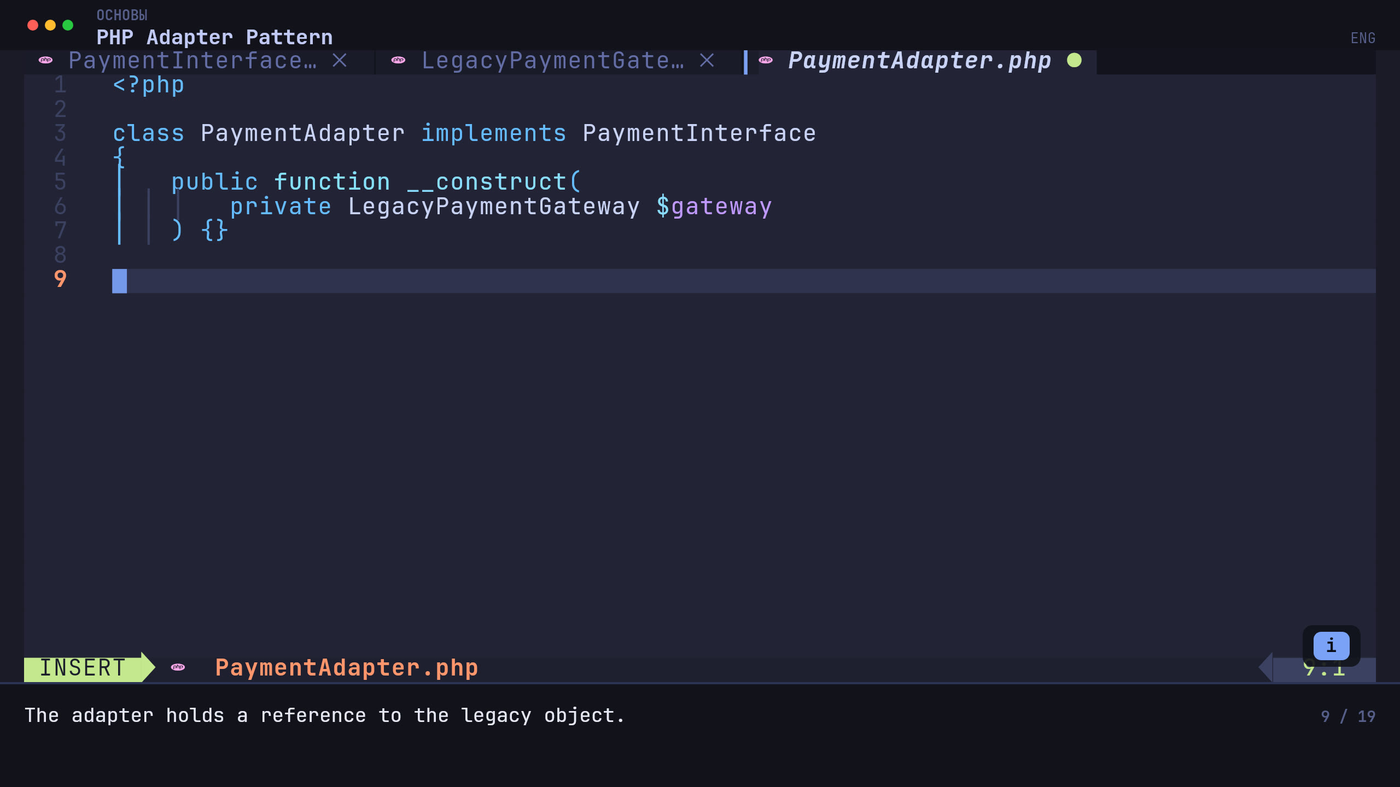Click the PHP icon on LegacyPaymentGate tab
The image size is (1400, 787).
(x=398, y=60)
